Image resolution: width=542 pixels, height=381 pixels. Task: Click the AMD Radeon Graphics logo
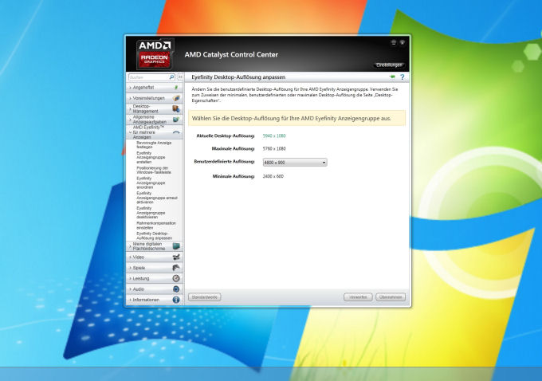155,54
